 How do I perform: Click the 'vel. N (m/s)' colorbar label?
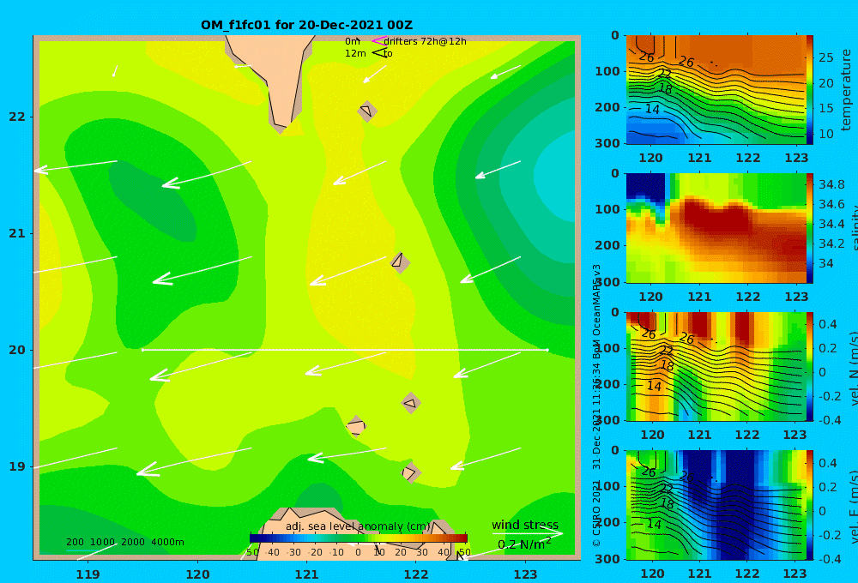[x=853, y=368]
